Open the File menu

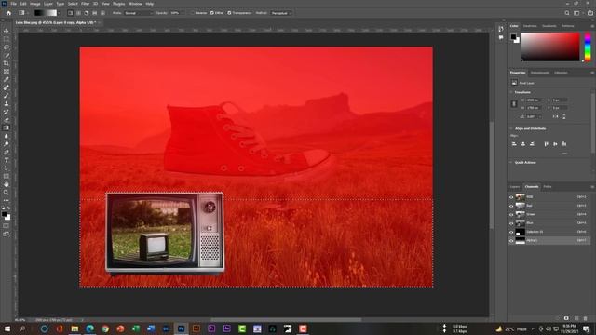tap(13, 4)
